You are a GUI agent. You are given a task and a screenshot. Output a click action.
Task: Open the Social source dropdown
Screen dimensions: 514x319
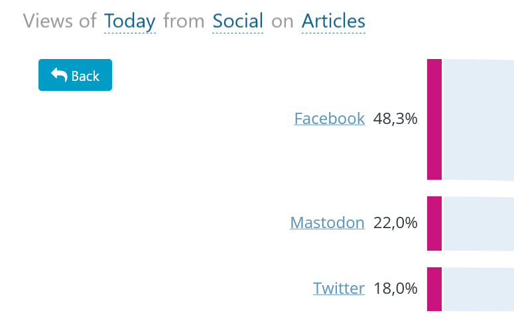point(237,21)
